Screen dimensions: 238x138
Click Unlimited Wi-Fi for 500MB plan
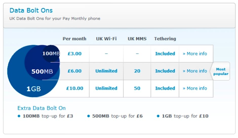[x=106, y=71]
